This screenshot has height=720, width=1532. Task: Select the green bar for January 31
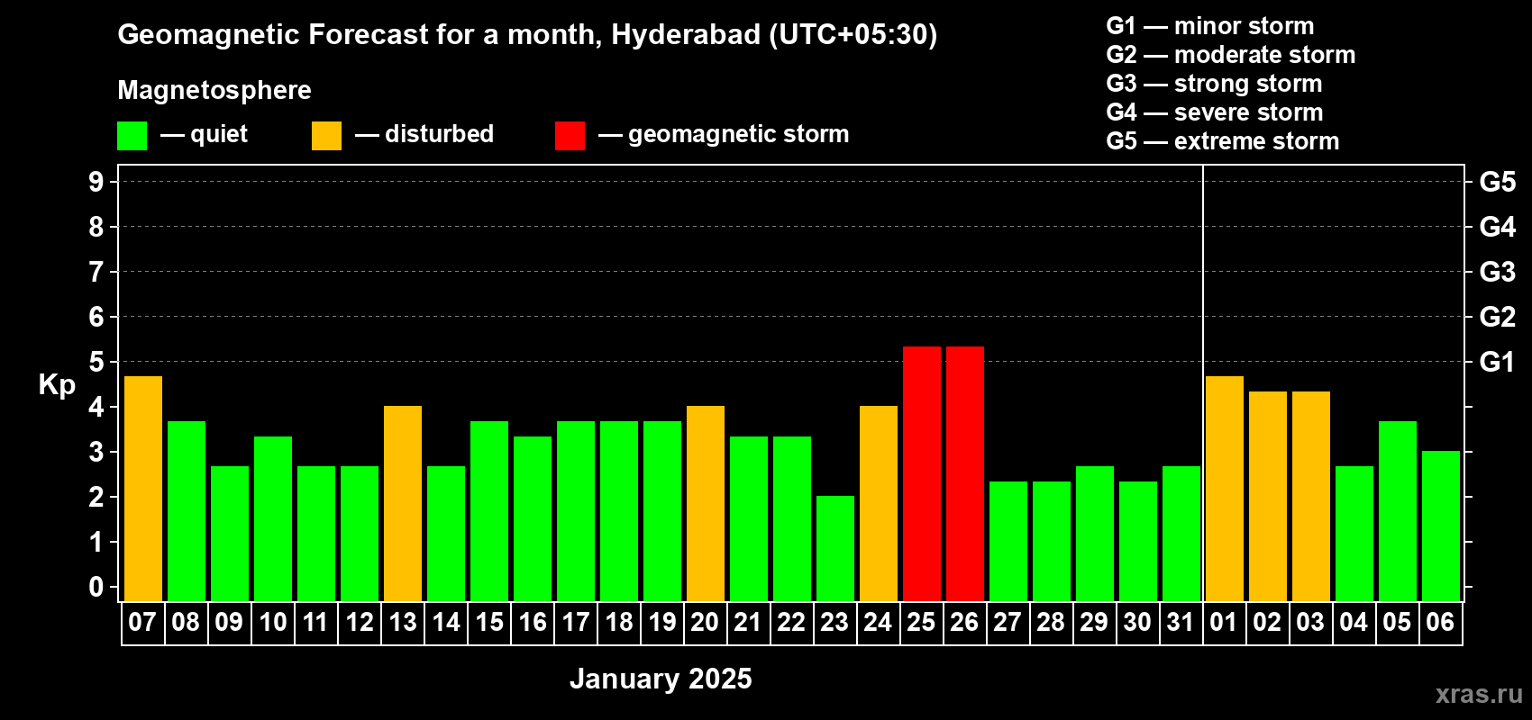coord(1181,534)
